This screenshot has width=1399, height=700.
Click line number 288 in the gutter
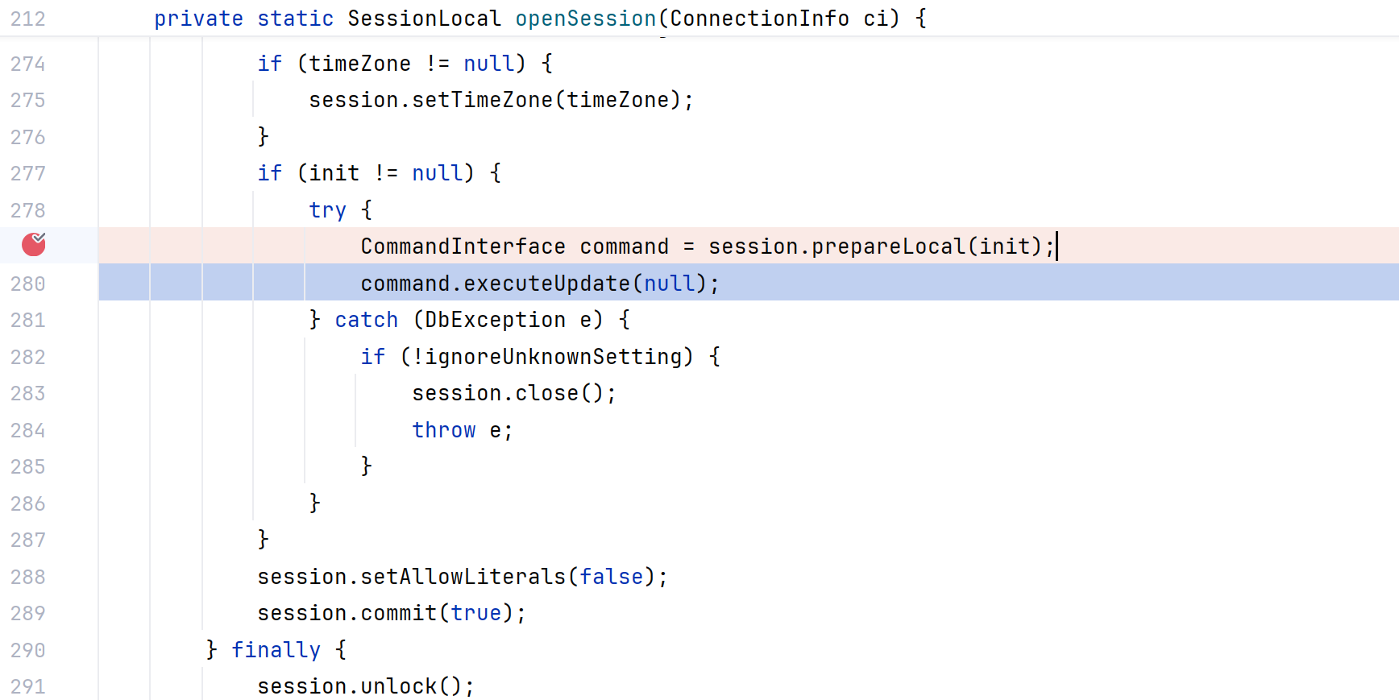tap(28, 577)
